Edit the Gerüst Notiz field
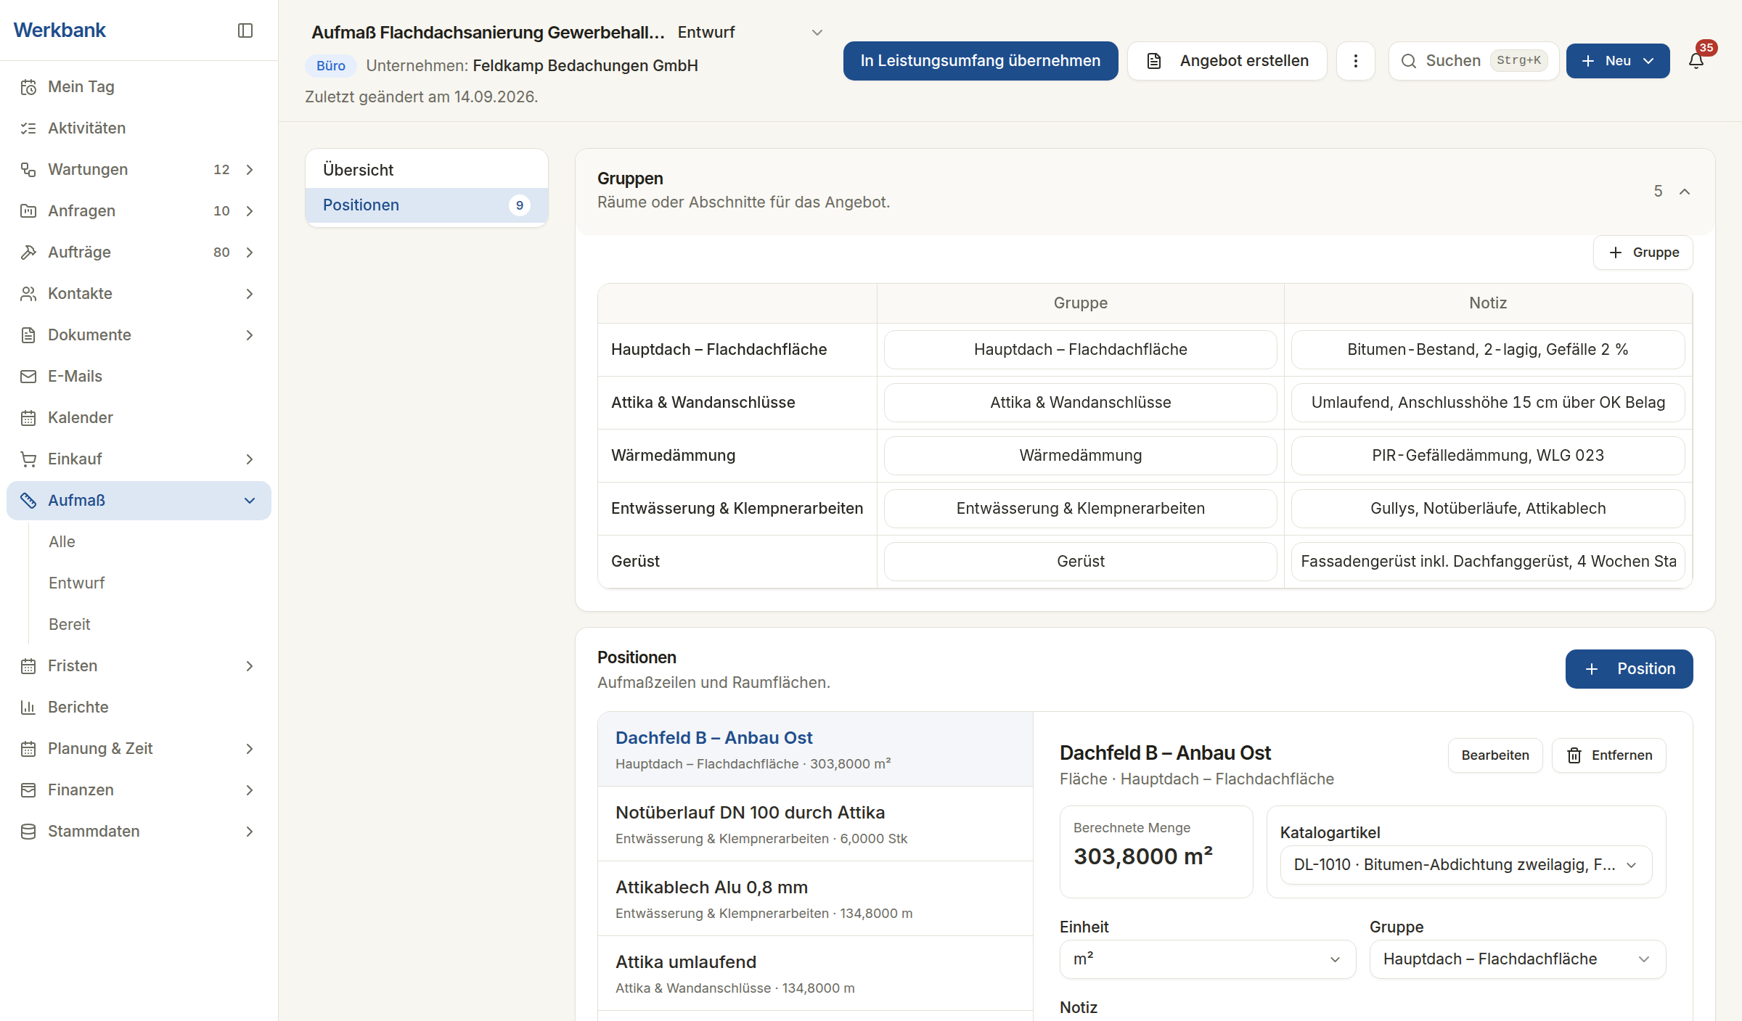Image resolution: width=1742 pixels, height=1021 pixels. coord(1488,562)
